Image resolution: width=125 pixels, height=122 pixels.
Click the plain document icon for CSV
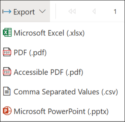point(7,91)
